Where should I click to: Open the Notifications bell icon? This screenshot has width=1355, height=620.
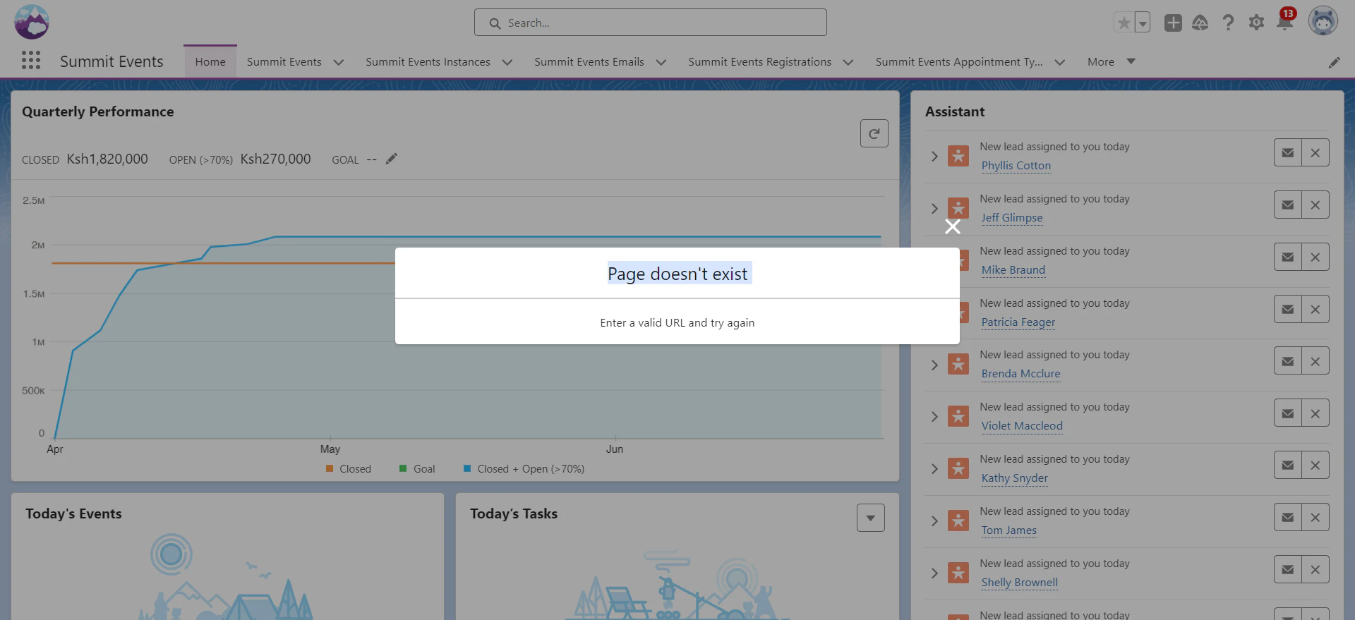click(x=1284, y=23)
